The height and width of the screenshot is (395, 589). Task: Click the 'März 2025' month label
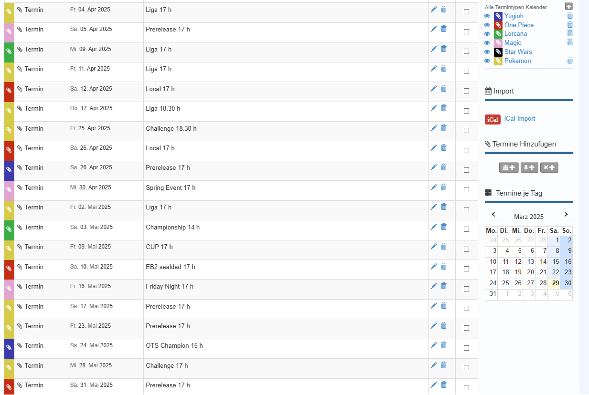[529, 217]
